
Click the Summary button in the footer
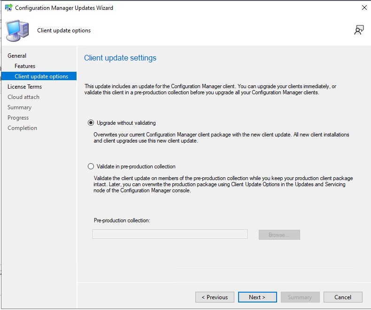pos(300,297)
